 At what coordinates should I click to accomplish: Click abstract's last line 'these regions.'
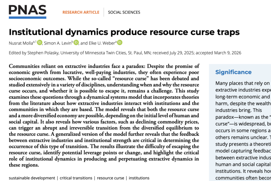24,165
